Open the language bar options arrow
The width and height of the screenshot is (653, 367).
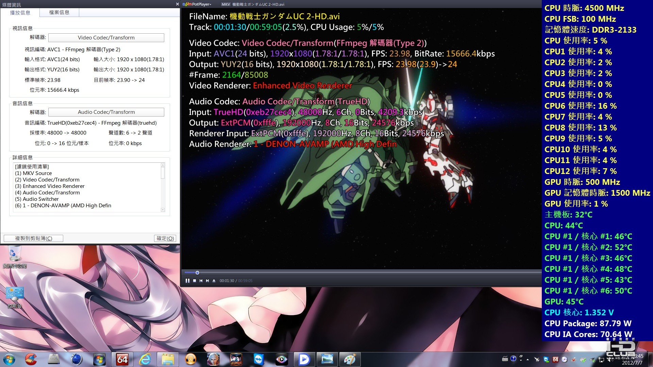[521, 361]
